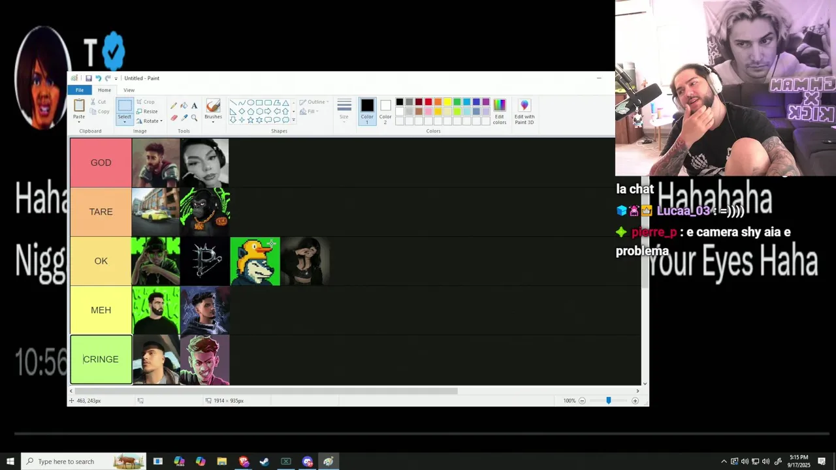
Task: Click the canvas scroll-down arrow
Action: pyautogui.click(x=645, y=383)
